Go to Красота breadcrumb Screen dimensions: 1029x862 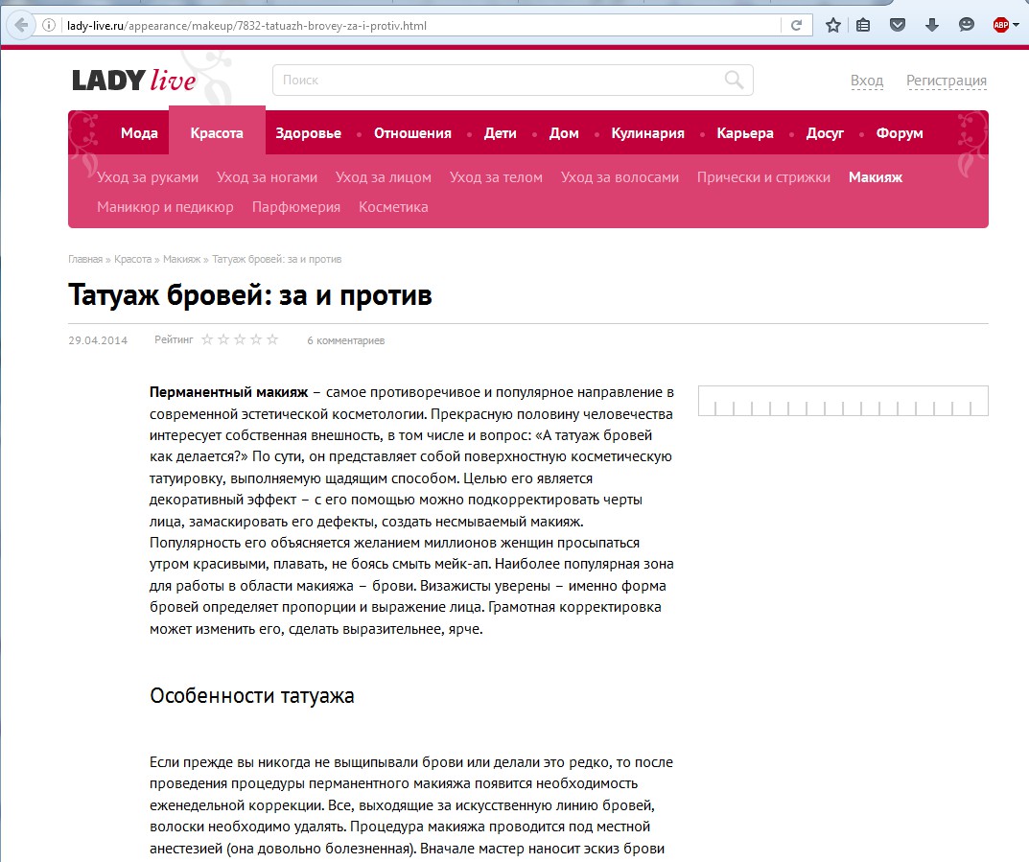132,259
